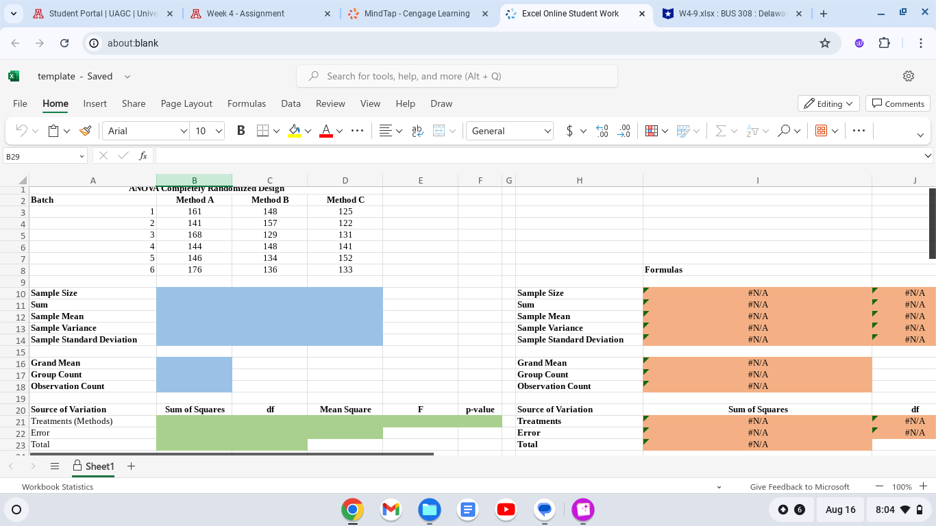
Task: Open the General number format dropdown
Action: pos(510,131)
